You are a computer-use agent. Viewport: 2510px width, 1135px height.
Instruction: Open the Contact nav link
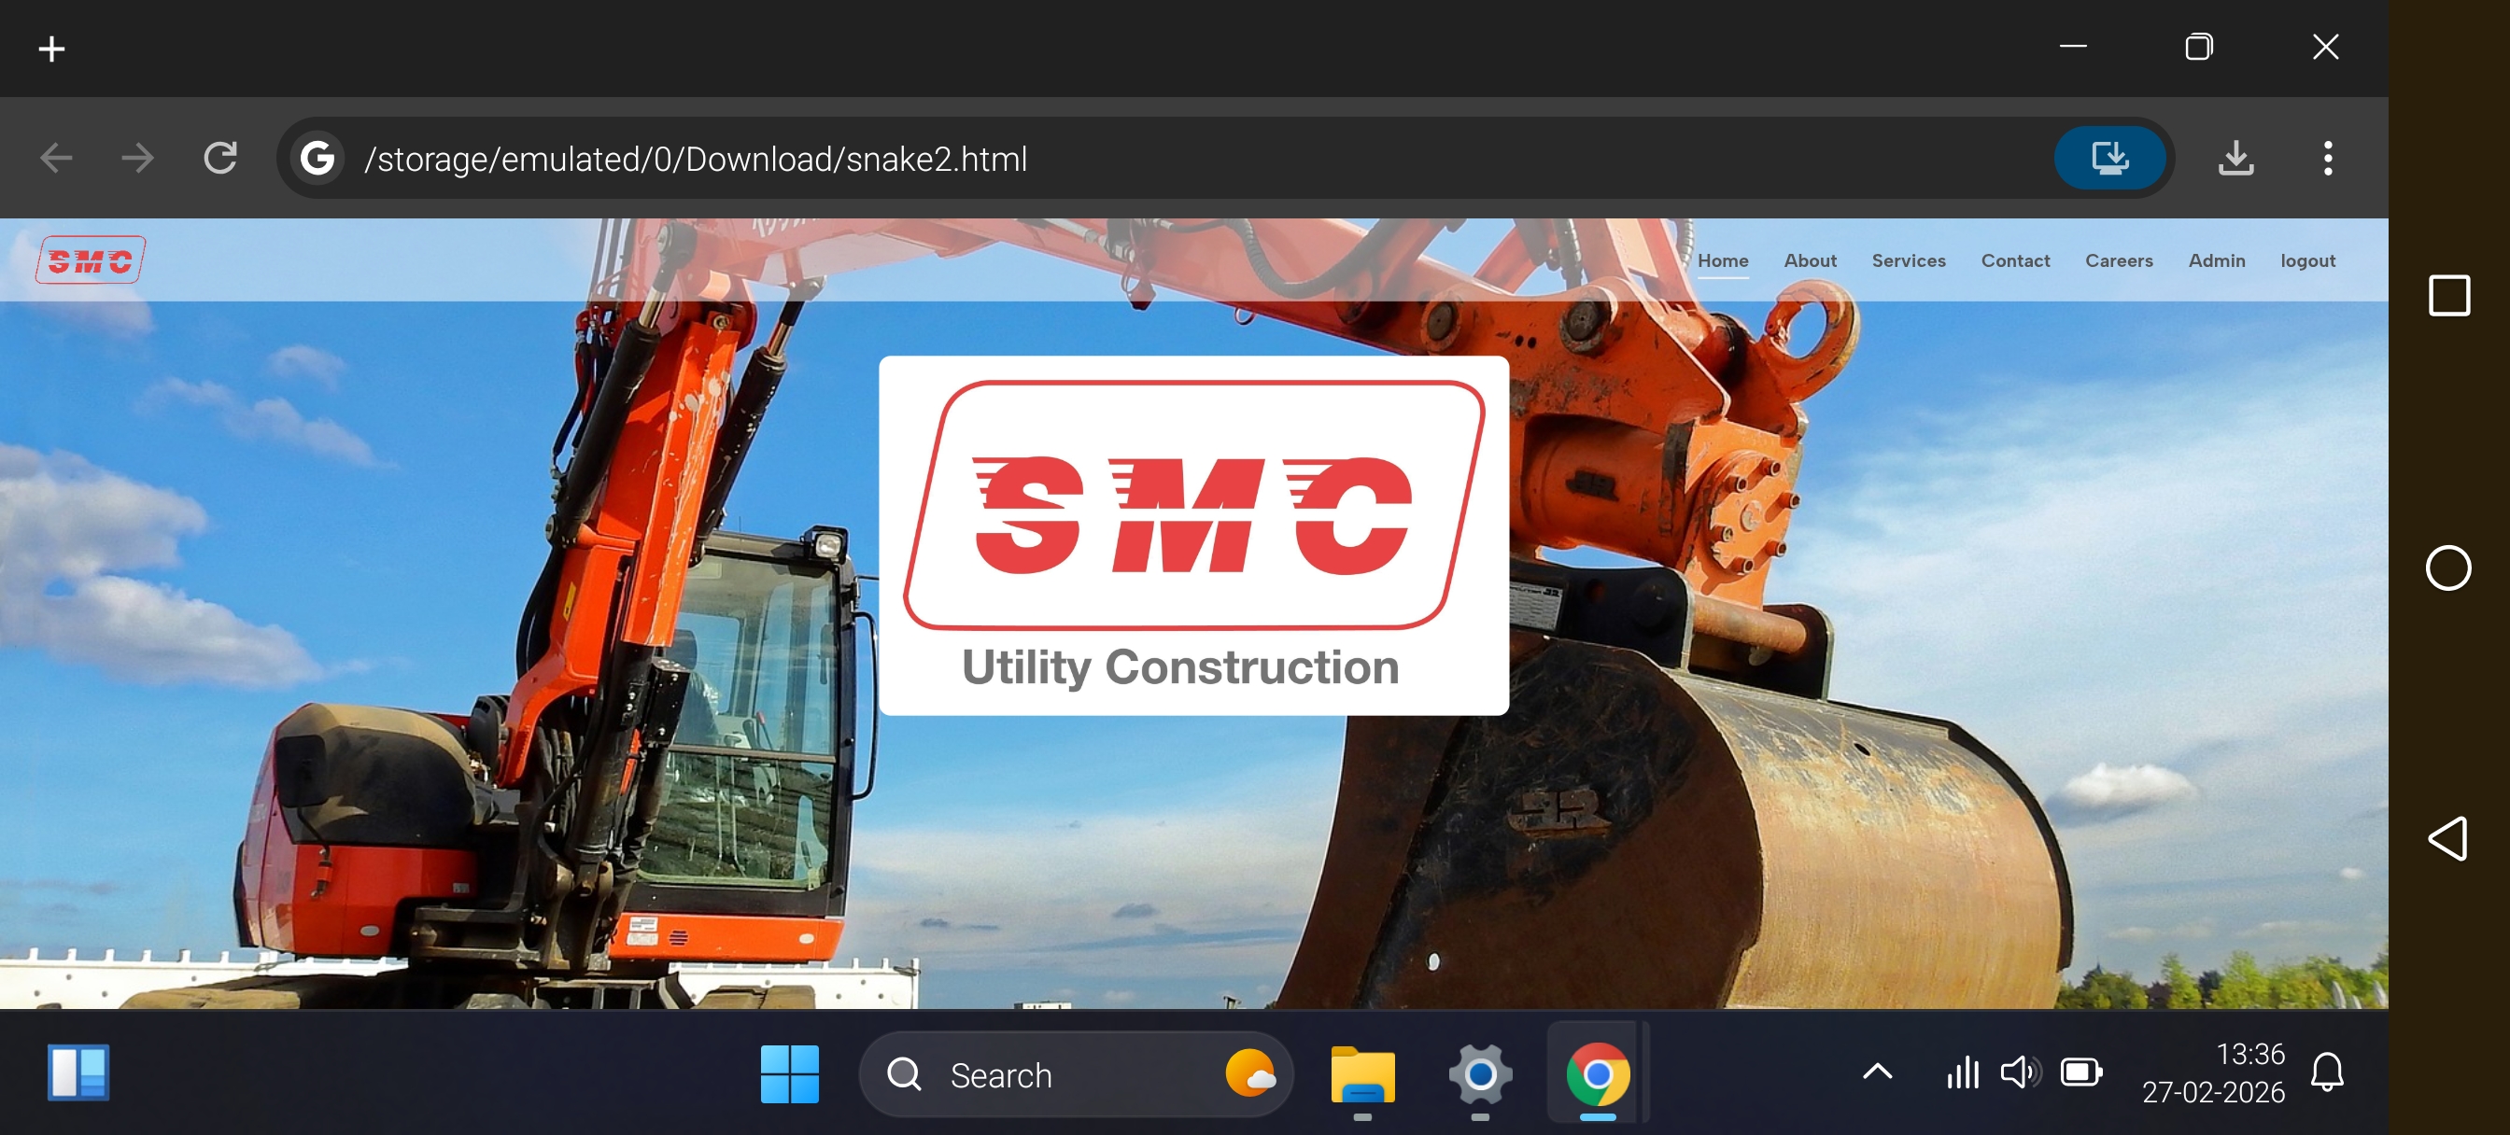click(2014, 260)
